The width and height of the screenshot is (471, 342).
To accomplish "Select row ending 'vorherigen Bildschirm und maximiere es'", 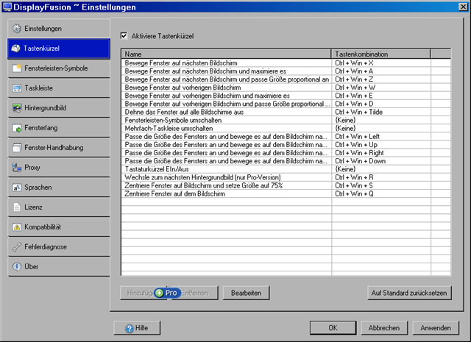I will [x=286, y=96].
